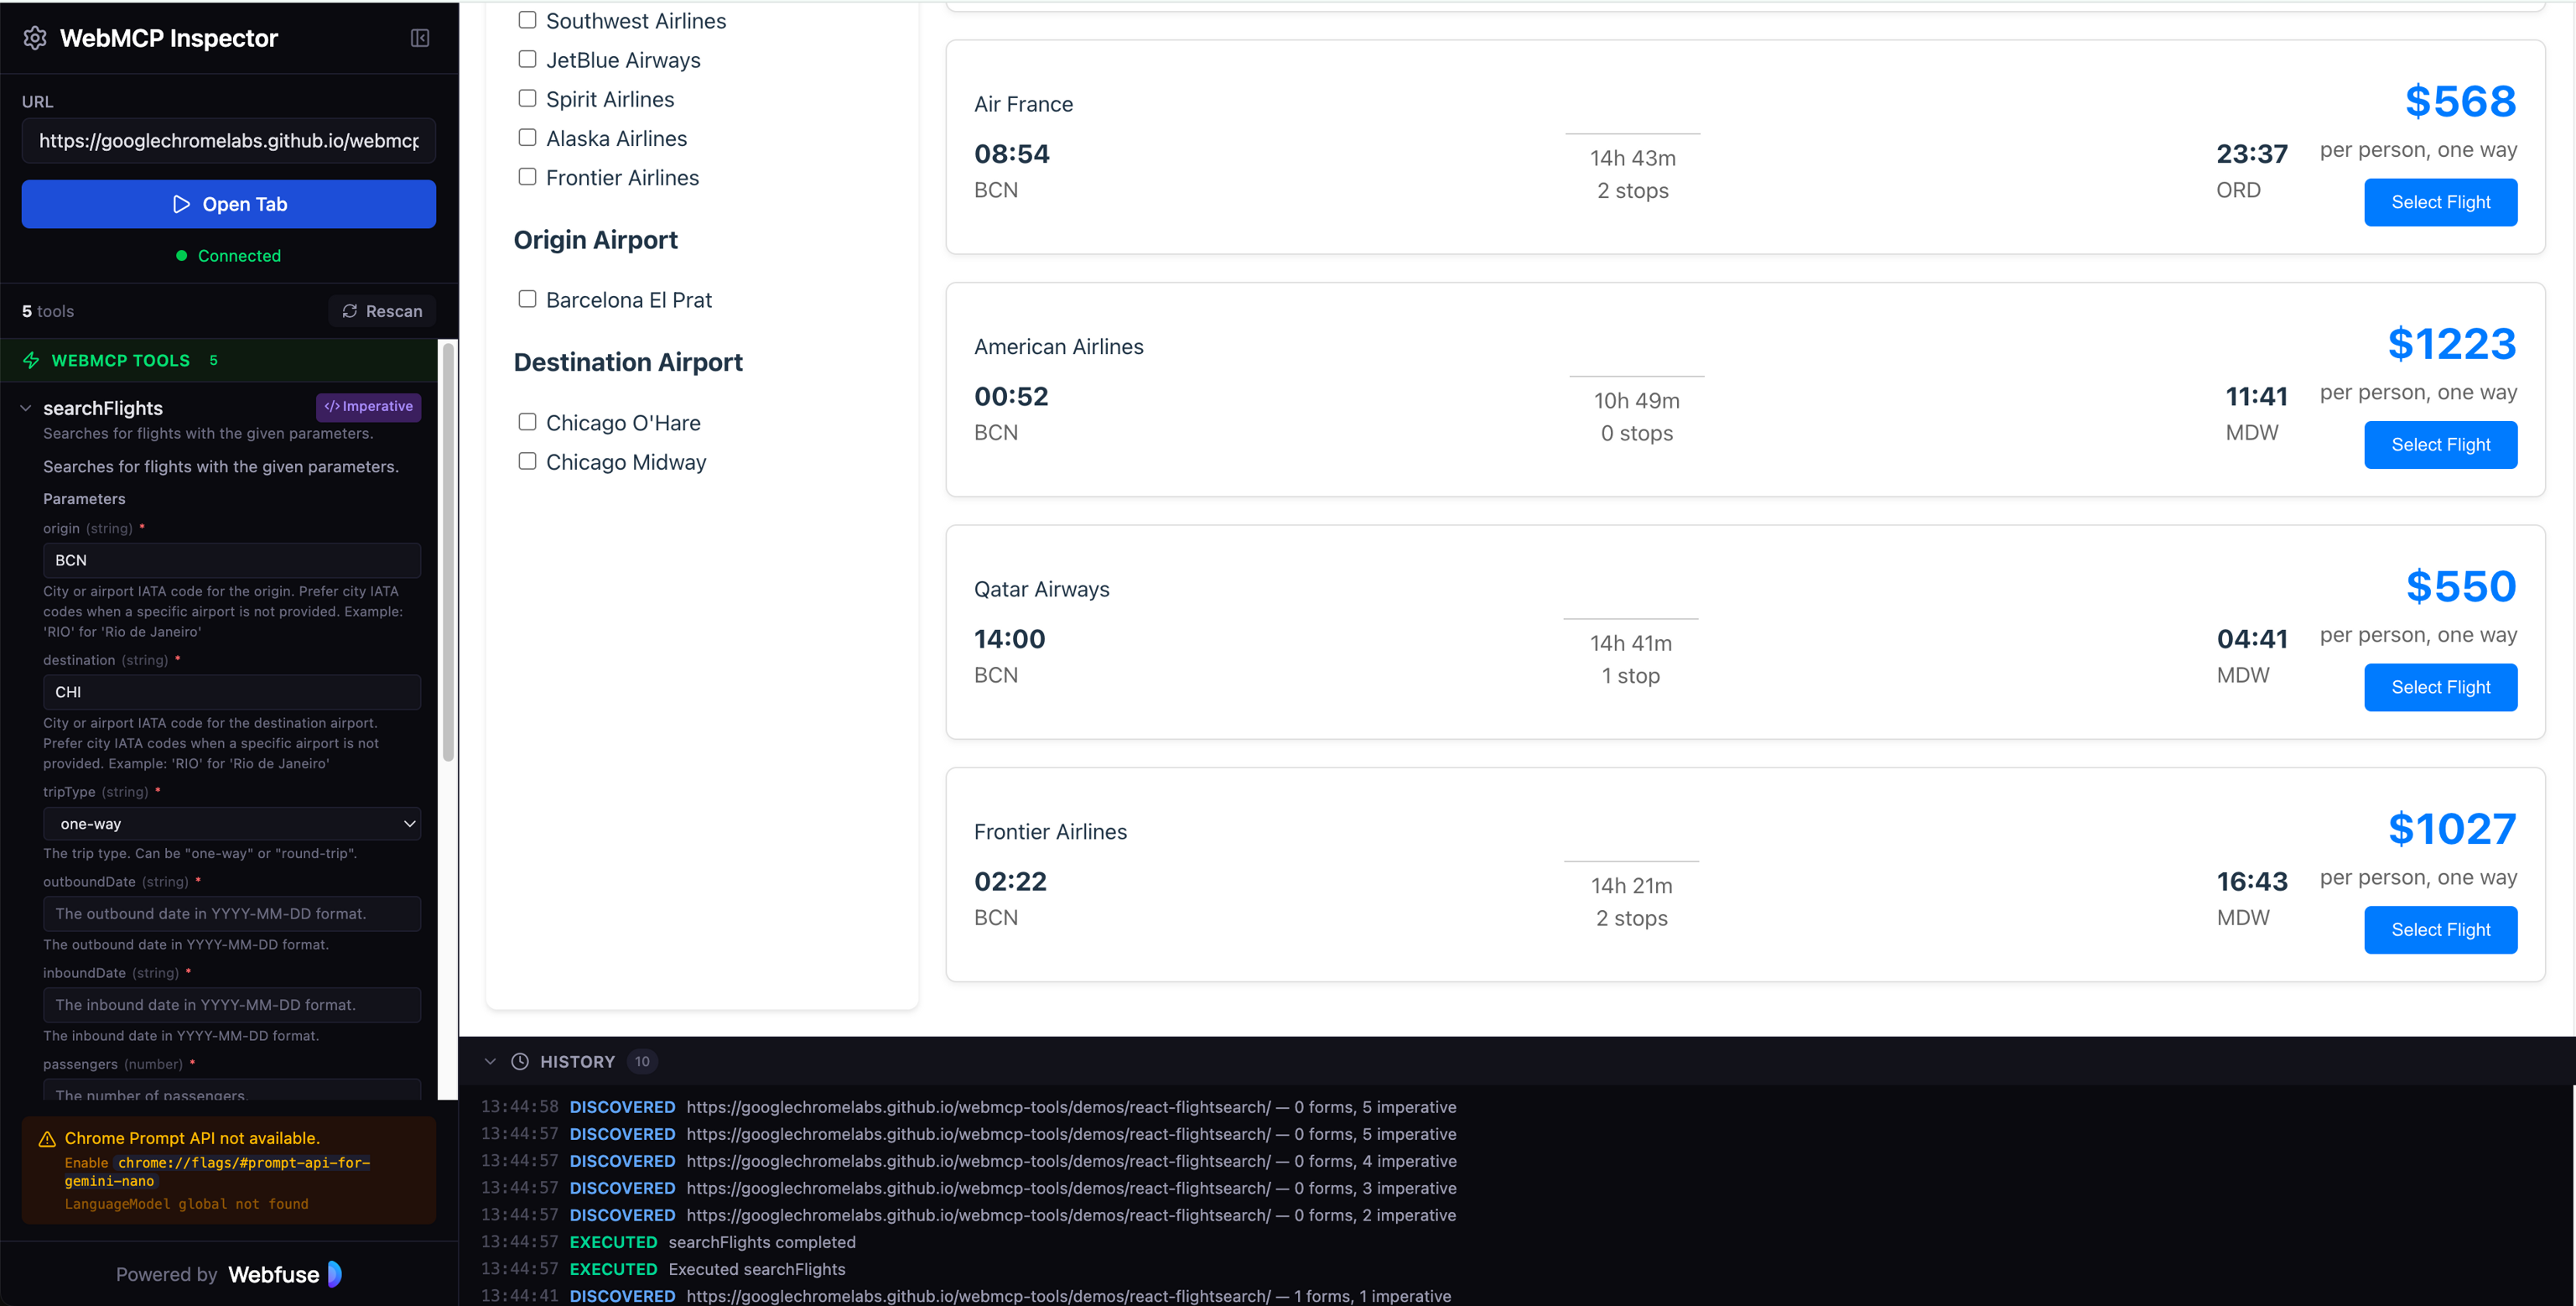Screen dimensions: 2576x1306
Task: Enable the Barcelona El Prat origin filter
Action: pyautogui.click(x=527, y=299)
